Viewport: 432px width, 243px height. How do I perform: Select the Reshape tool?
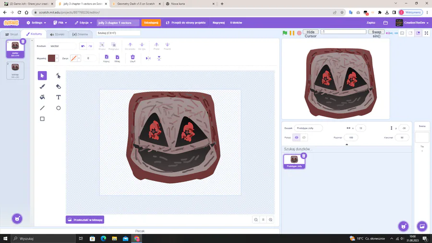click(x=59, y=75)
